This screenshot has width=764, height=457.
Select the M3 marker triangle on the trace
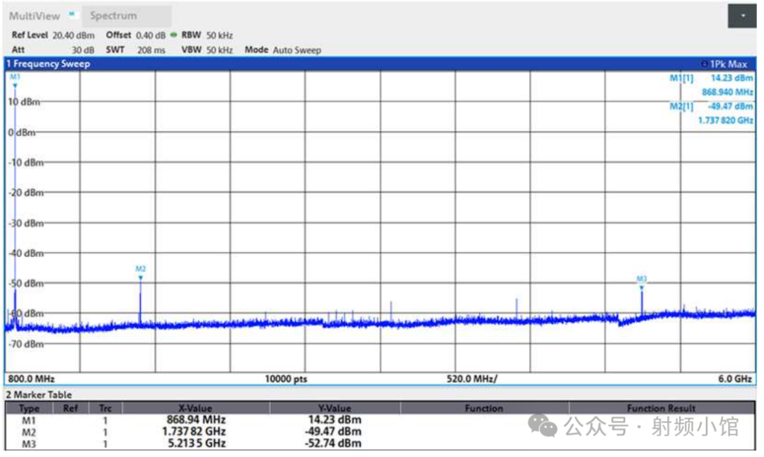tap(642, 287)
